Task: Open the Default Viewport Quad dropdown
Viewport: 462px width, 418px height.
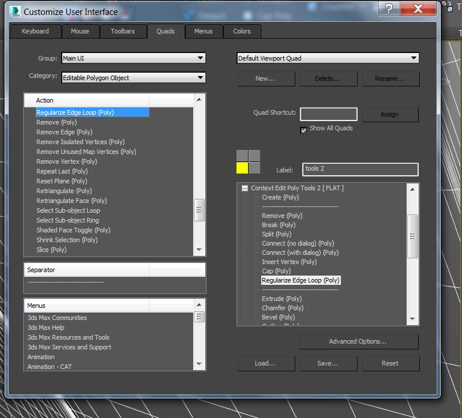Action: pos(414,58)
